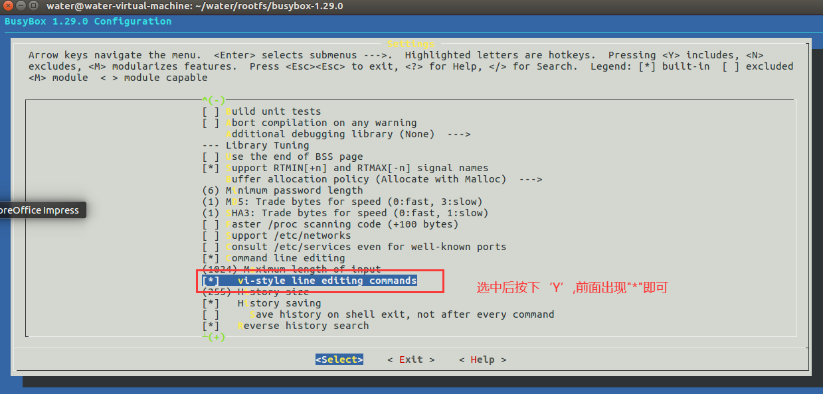
Task: Toggle Save history on shell exit option
Action: click(x=378, y=314)
